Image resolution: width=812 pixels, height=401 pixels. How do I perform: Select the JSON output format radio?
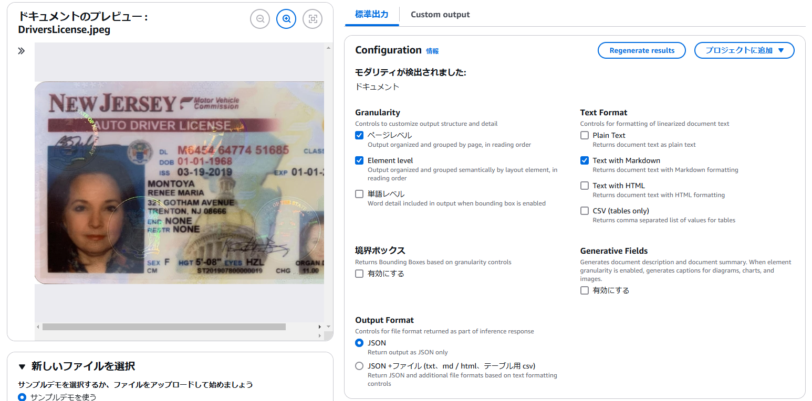point(359,343)
